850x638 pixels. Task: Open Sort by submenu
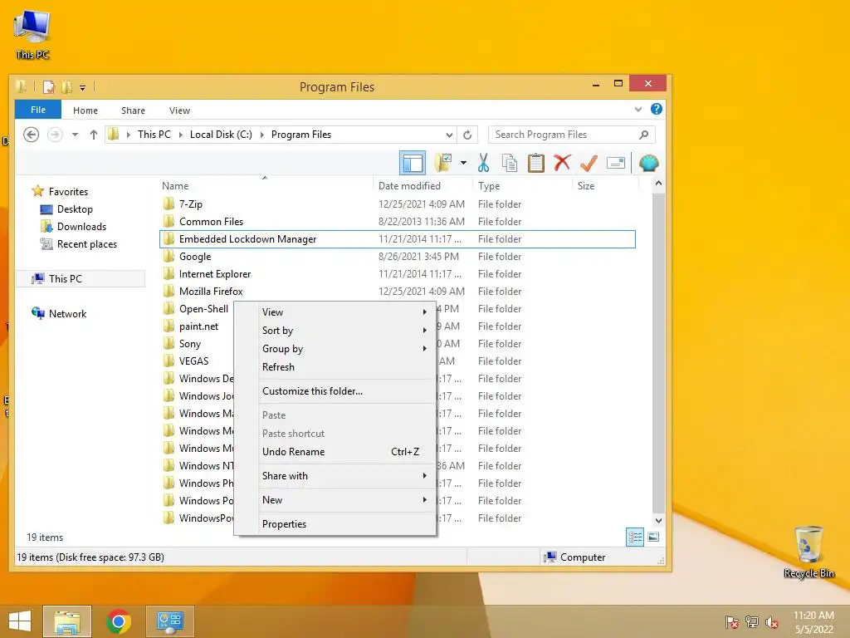click(335, 331)
